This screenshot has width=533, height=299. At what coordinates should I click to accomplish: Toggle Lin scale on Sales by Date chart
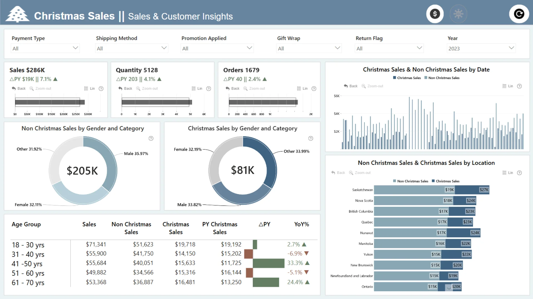click(508, 86)
